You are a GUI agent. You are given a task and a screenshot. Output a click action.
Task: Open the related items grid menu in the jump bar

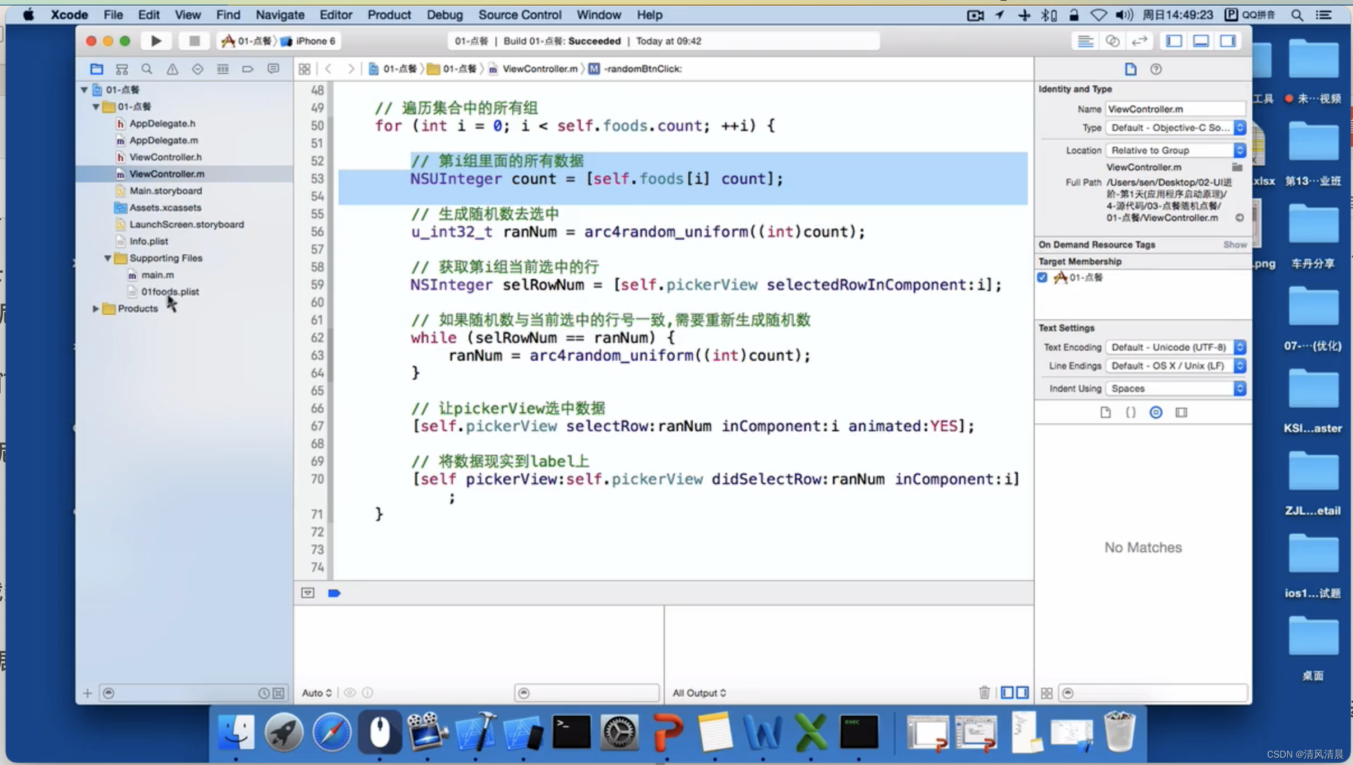304,69
